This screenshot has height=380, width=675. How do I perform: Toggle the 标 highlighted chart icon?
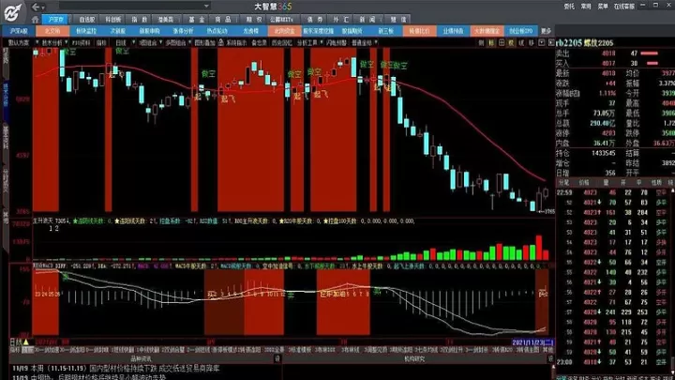pos(491,42)
